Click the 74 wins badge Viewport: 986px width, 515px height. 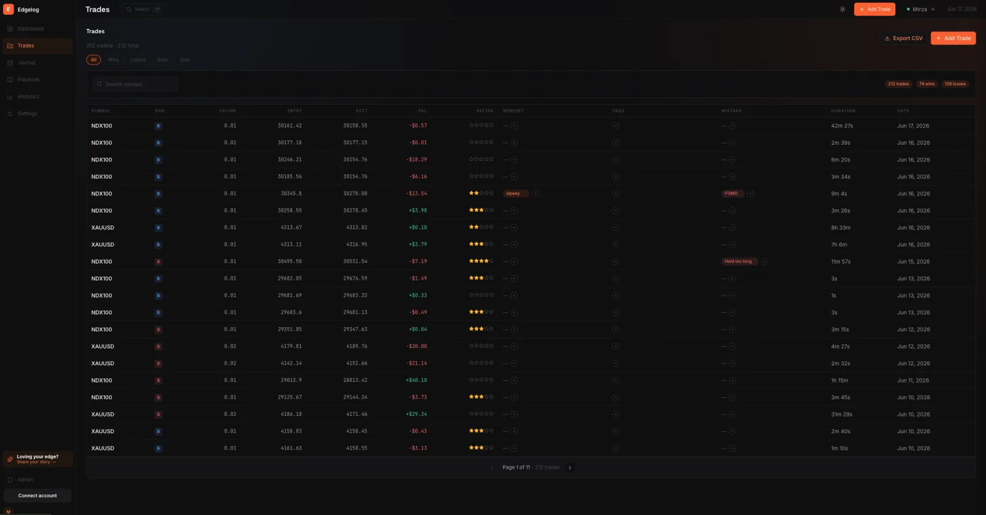(x=927, y=84)
